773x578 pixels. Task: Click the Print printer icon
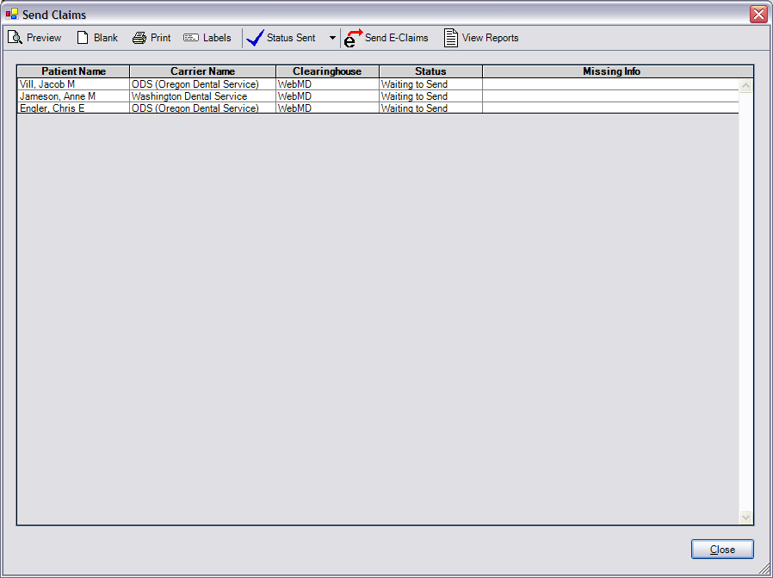coord(139,38)
